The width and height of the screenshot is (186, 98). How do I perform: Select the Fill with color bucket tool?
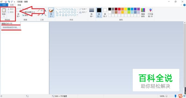pyautogui.click(x=42, y=11)
